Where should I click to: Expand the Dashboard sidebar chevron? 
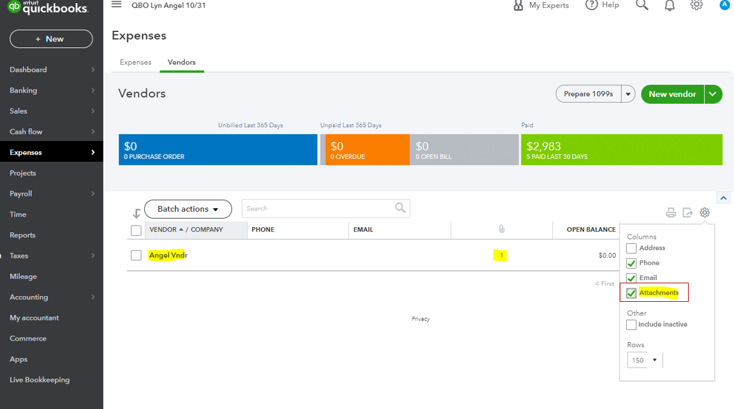point(93,70)
